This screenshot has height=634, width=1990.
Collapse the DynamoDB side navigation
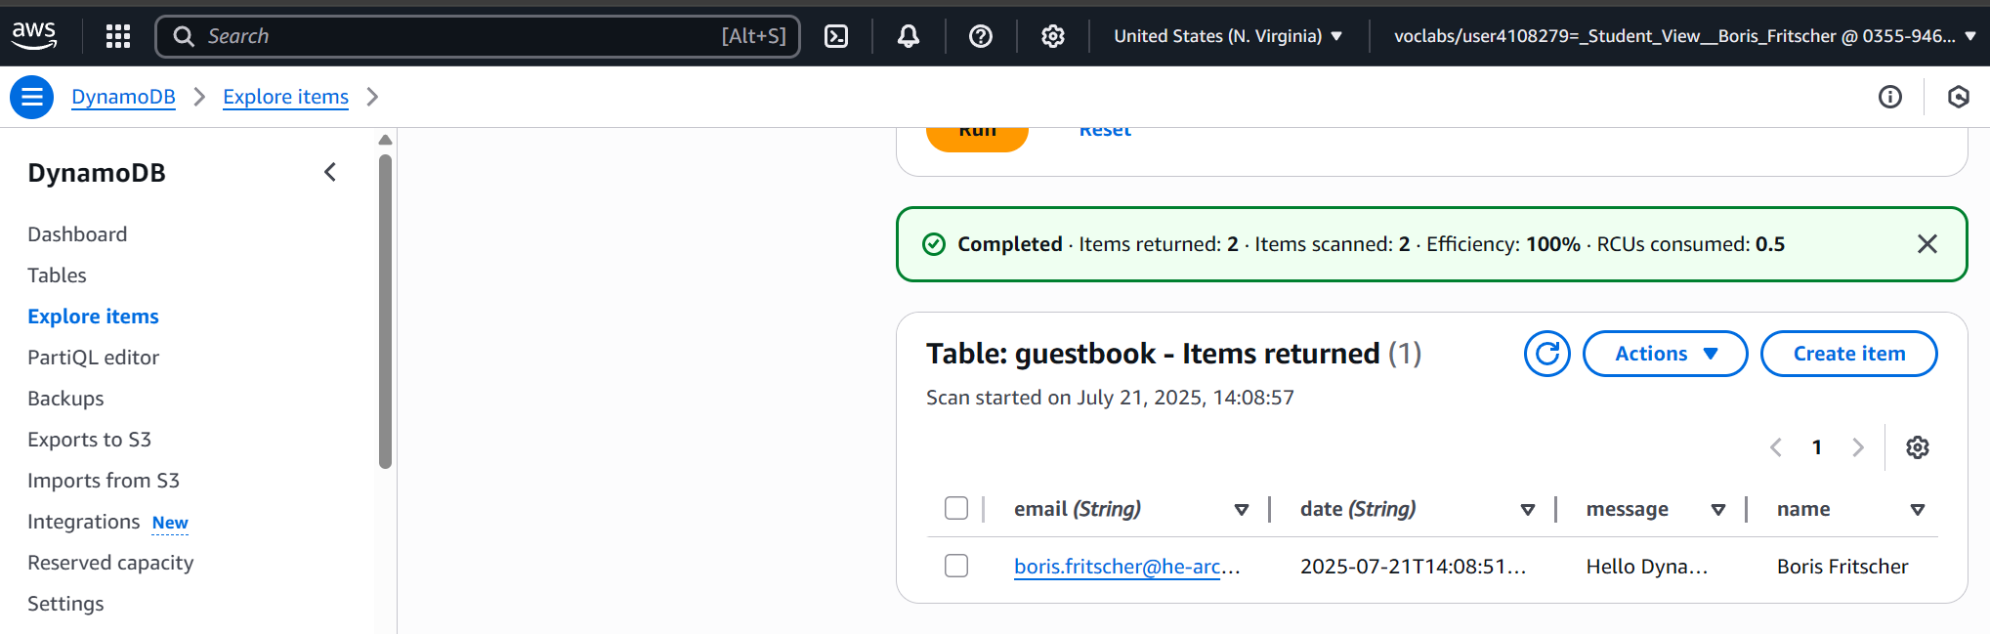click(x=330, y=172)
